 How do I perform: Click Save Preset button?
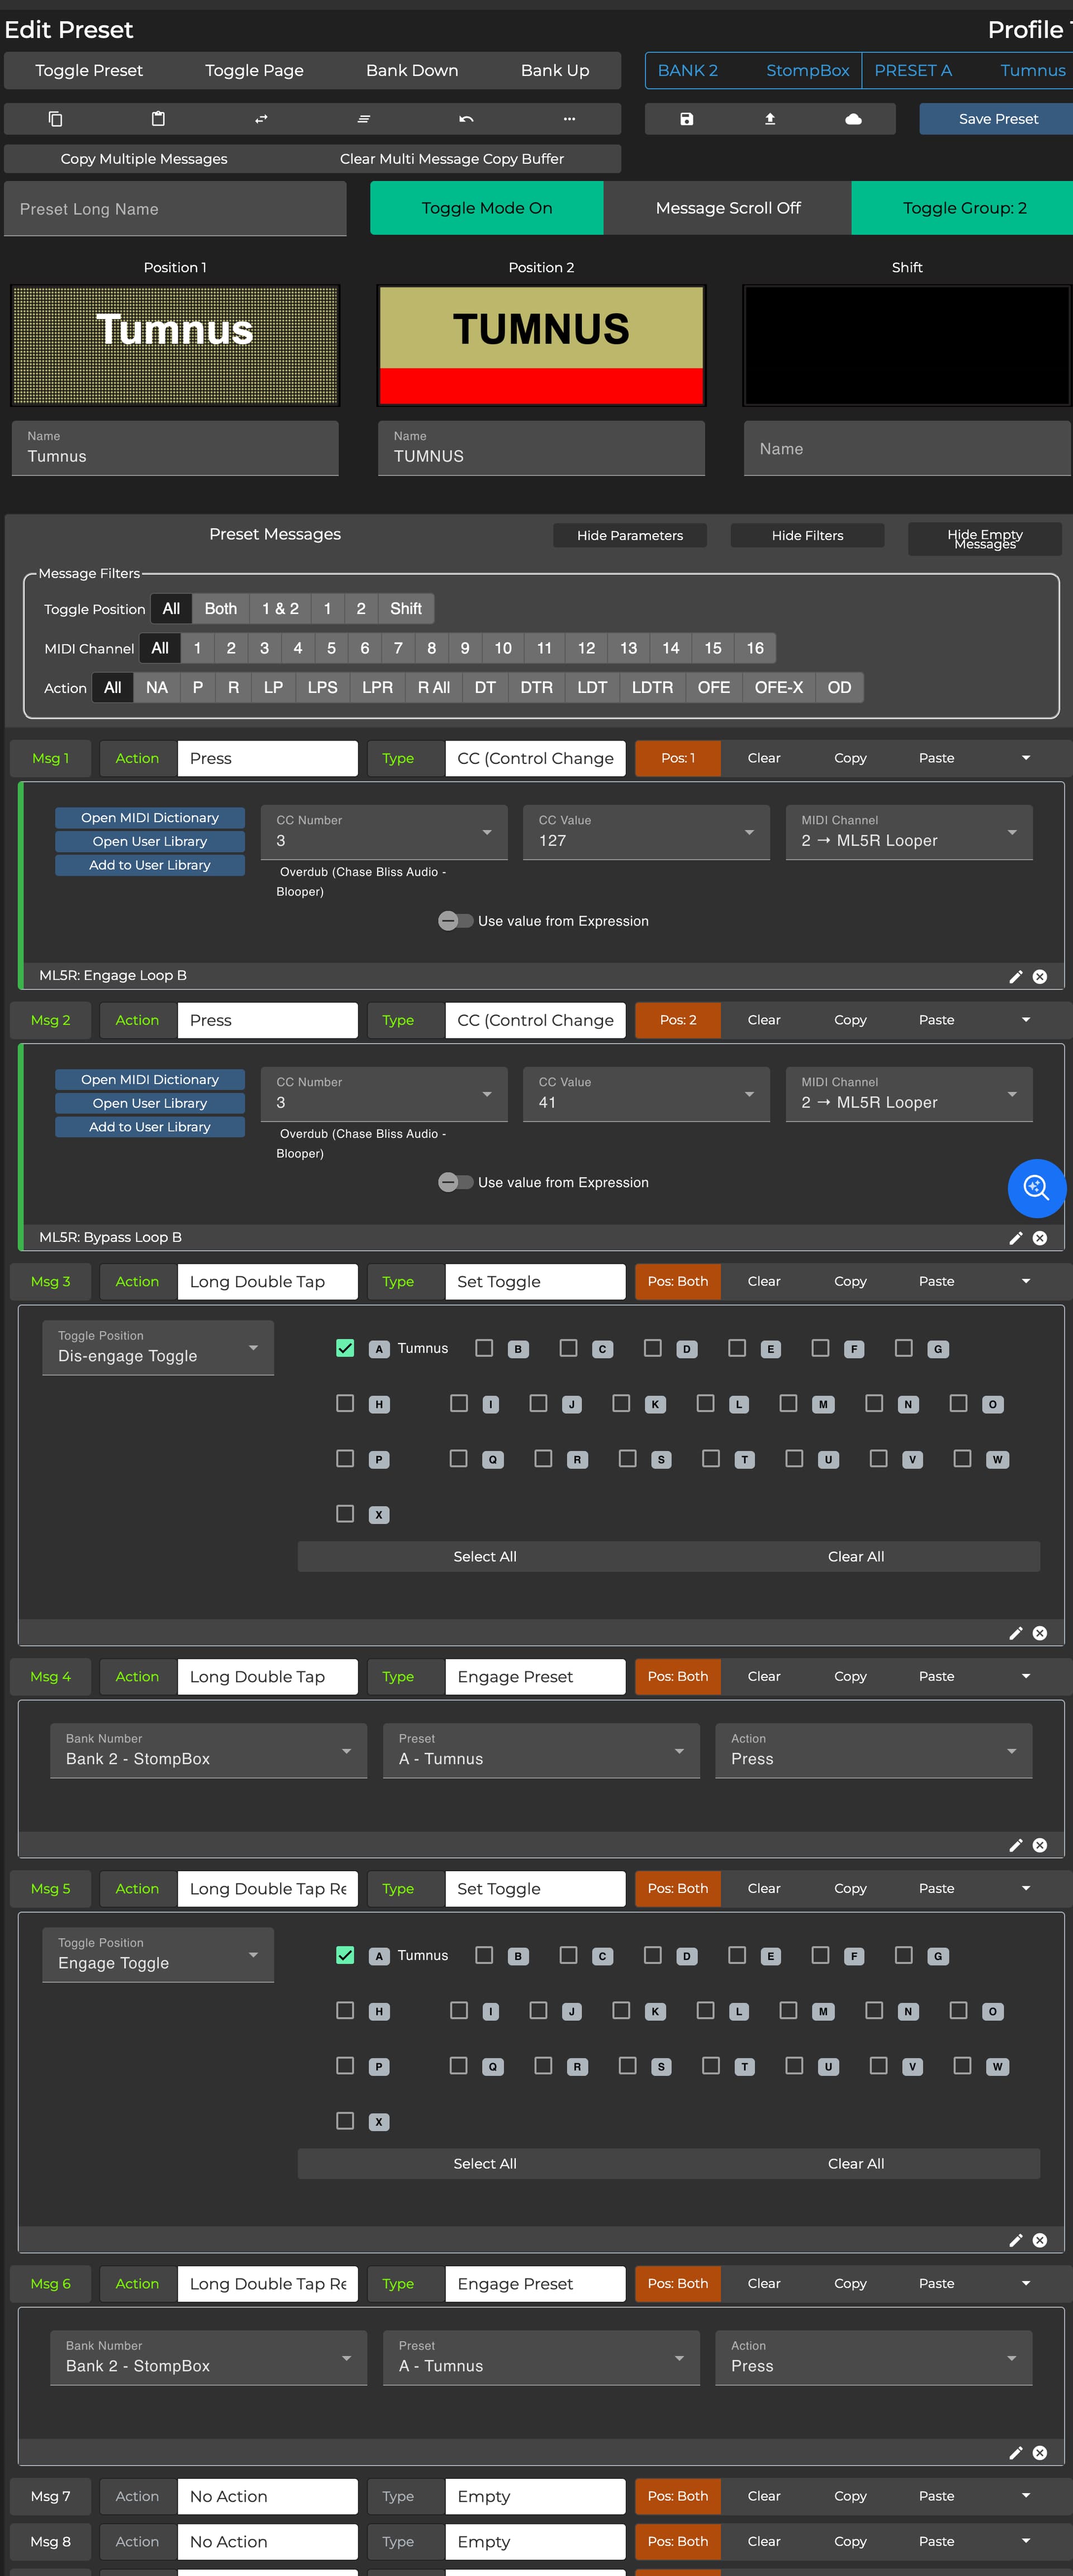click(x=997, y=119)
